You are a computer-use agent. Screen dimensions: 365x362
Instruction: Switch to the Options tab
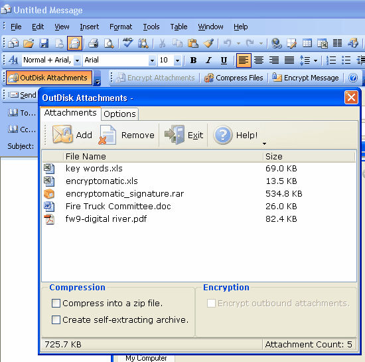coord(119,114)
